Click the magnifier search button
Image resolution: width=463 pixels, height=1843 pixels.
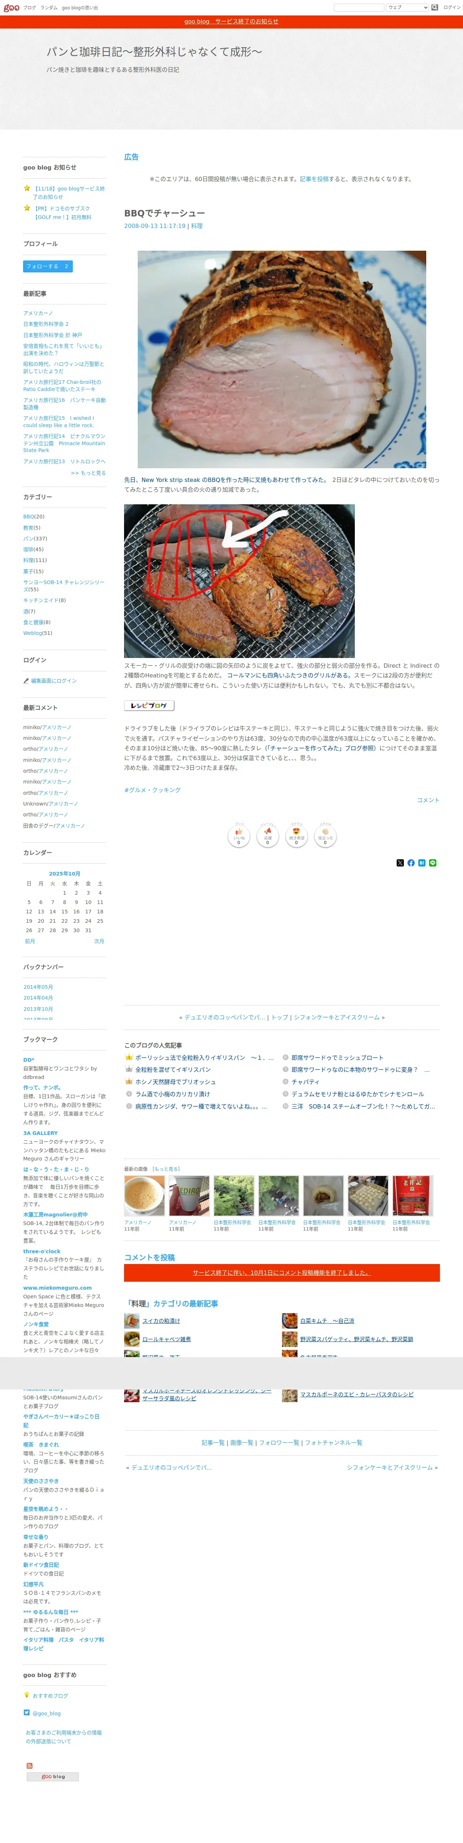[435, 7]
